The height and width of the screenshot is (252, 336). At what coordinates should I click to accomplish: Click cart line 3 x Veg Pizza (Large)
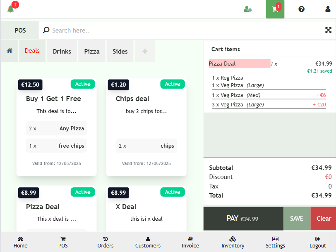point(269,105)
